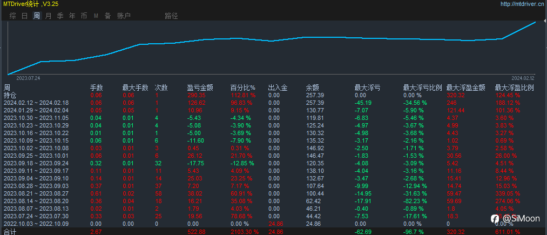The height and width of the screenshot is (235, 547).
Task: Click balance value 146.92
Action: pos(315,148)
